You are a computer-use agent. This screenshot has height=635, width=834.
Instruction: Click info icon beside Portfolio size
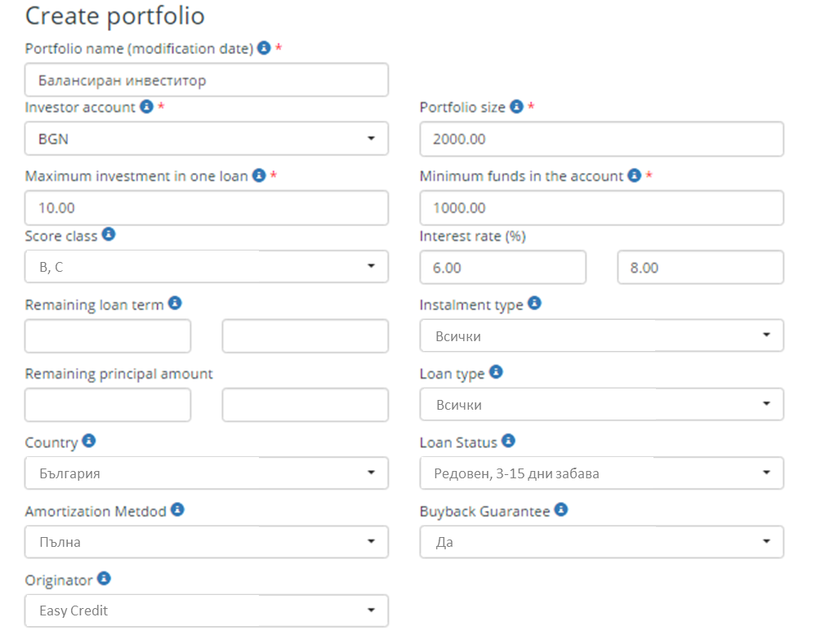tap(516, 107)
